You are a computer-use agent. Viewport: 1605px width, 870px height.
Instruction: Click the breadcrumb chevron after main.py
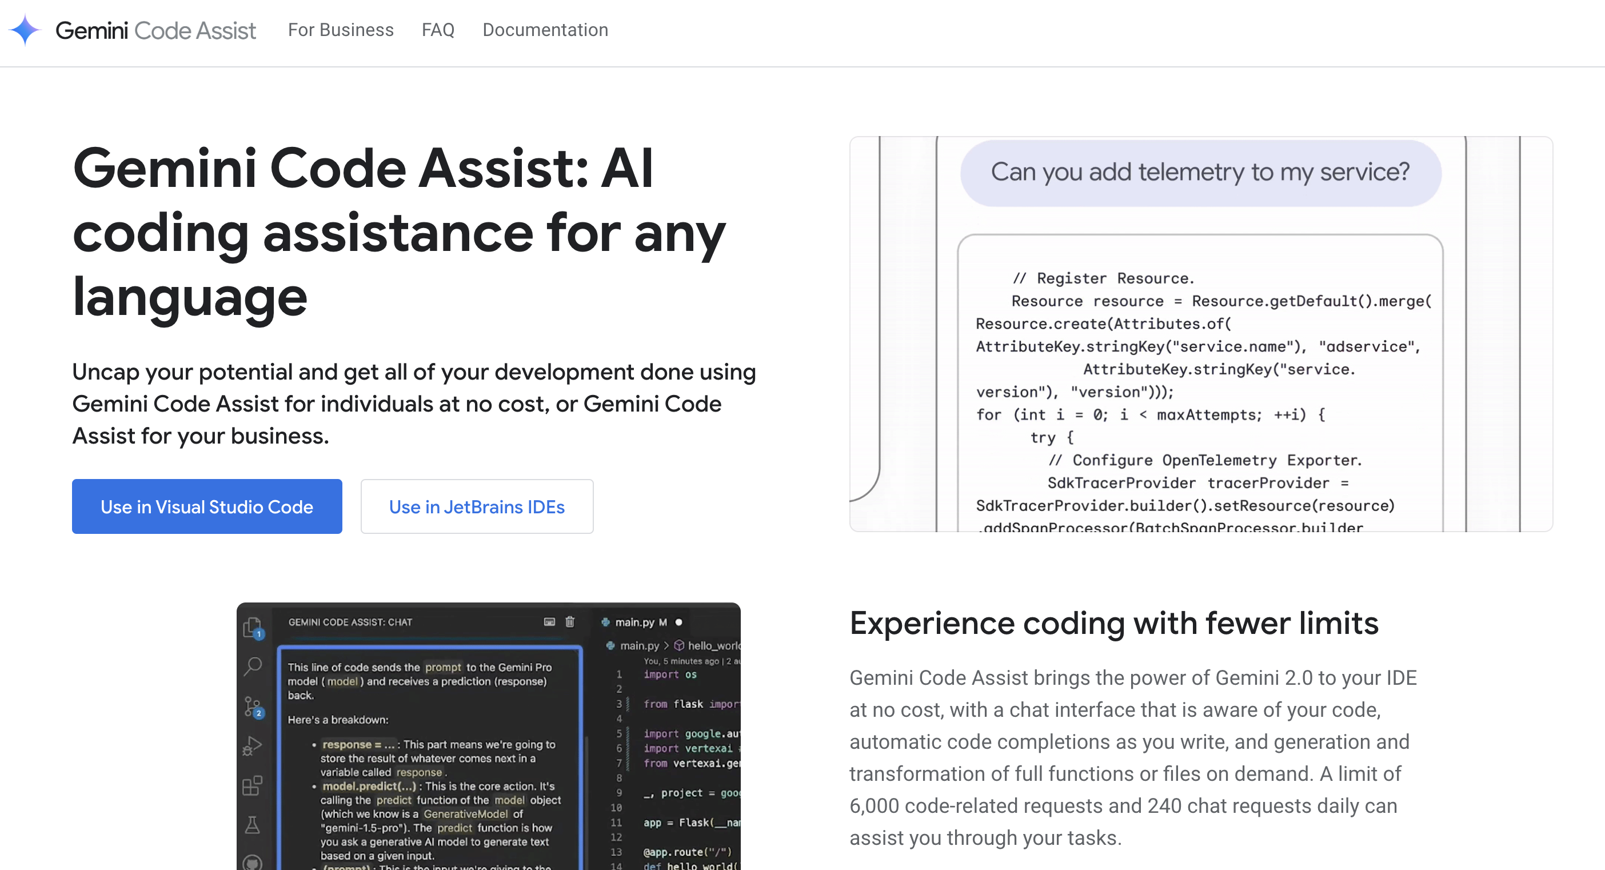click(x=666, y=646)
